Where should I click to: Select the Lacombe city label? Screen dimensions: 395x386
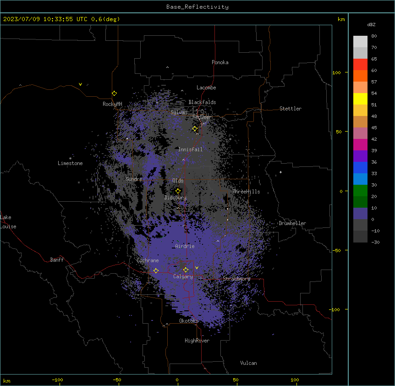point(206,88)
